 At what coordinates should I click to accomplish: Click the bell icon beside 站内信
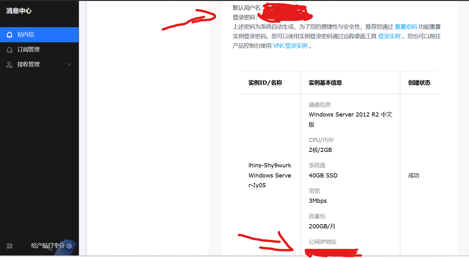(10, 34)
